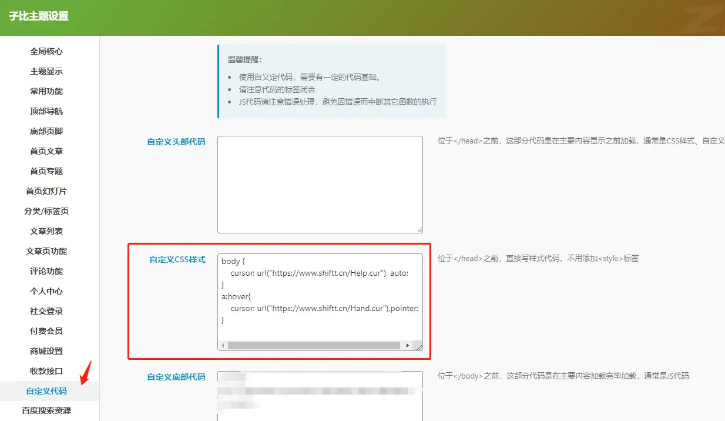Select 首页幻灯片 in the sidebar
The image size is (725, 421).
[47, 191]
